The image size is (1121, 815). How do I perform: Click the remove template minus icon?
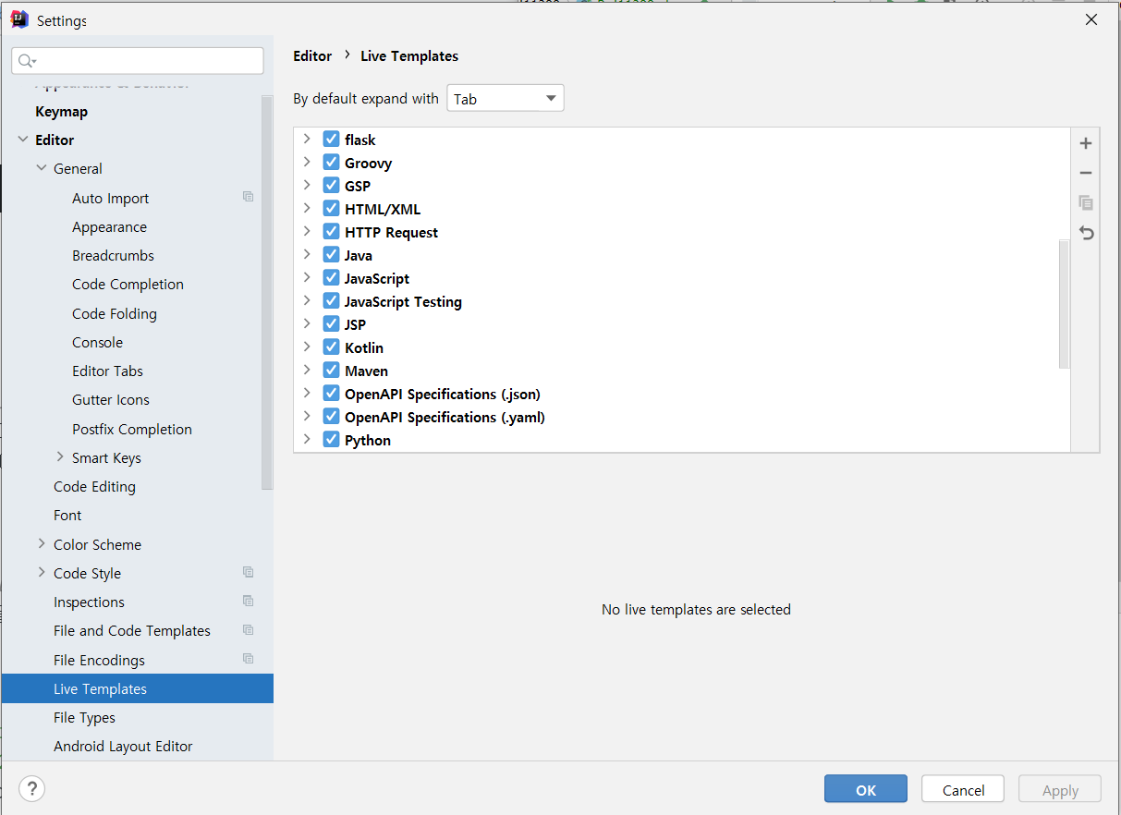click(x=1086, y=173)
